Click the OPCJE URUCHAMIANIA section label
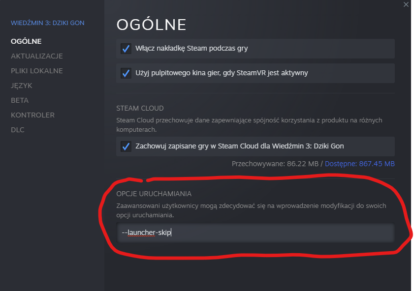Viewport: 414px width, 291px height. (154, 194)
